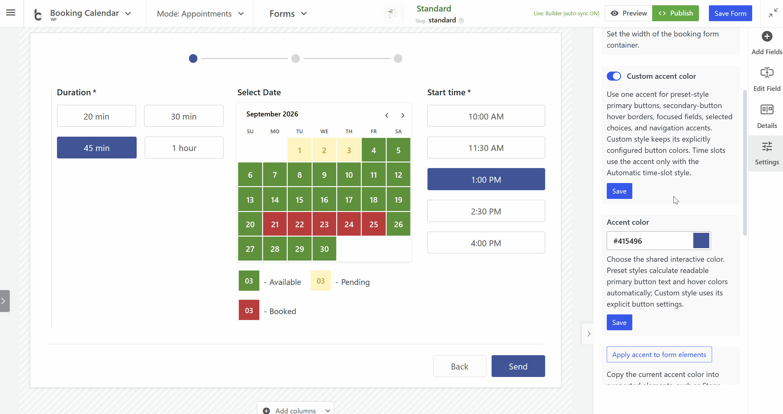Open the Forms menu

click(x=288, y=14)
